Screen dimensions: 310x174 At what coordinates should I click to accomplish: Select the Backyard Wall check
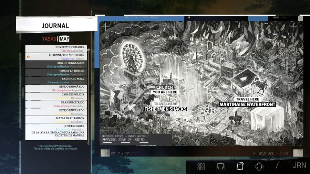(56, 80)
